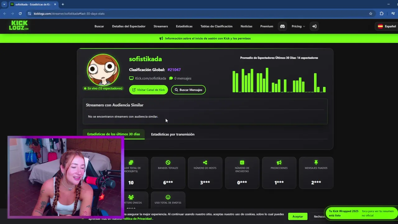Open Buscar in navigation

(99, 26)
